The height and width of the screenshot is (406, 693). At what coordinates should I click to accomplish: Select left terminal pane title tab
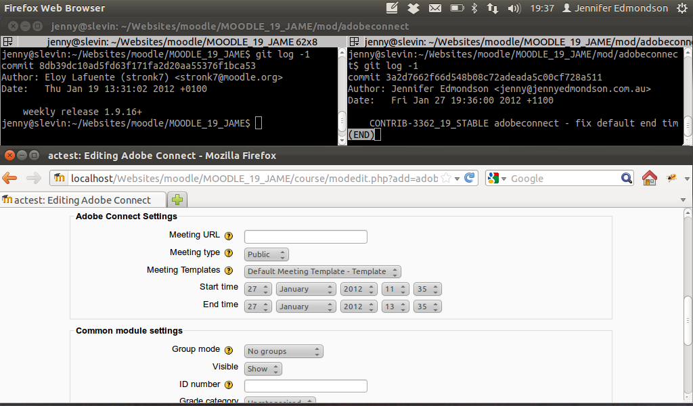181,42
